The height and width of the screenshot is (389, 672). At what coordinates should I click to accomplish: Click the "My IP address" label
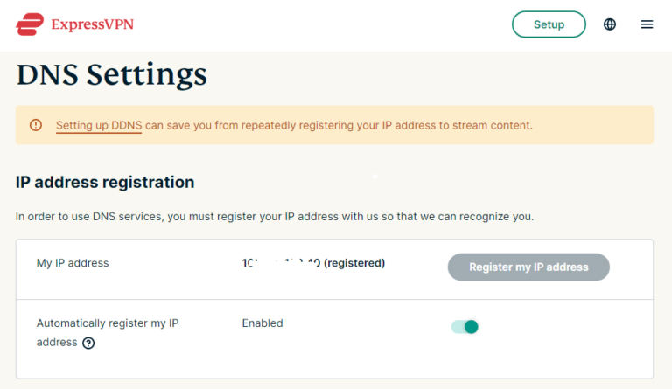pos(73,262)
